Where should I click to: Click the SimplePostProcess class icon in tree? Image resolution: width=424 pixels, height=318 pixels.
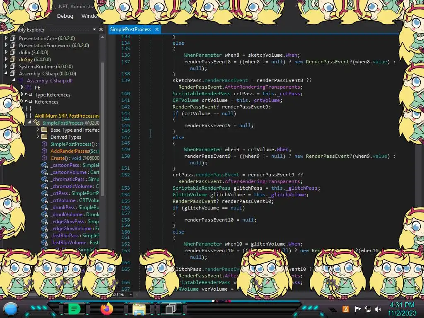point(36,123)
